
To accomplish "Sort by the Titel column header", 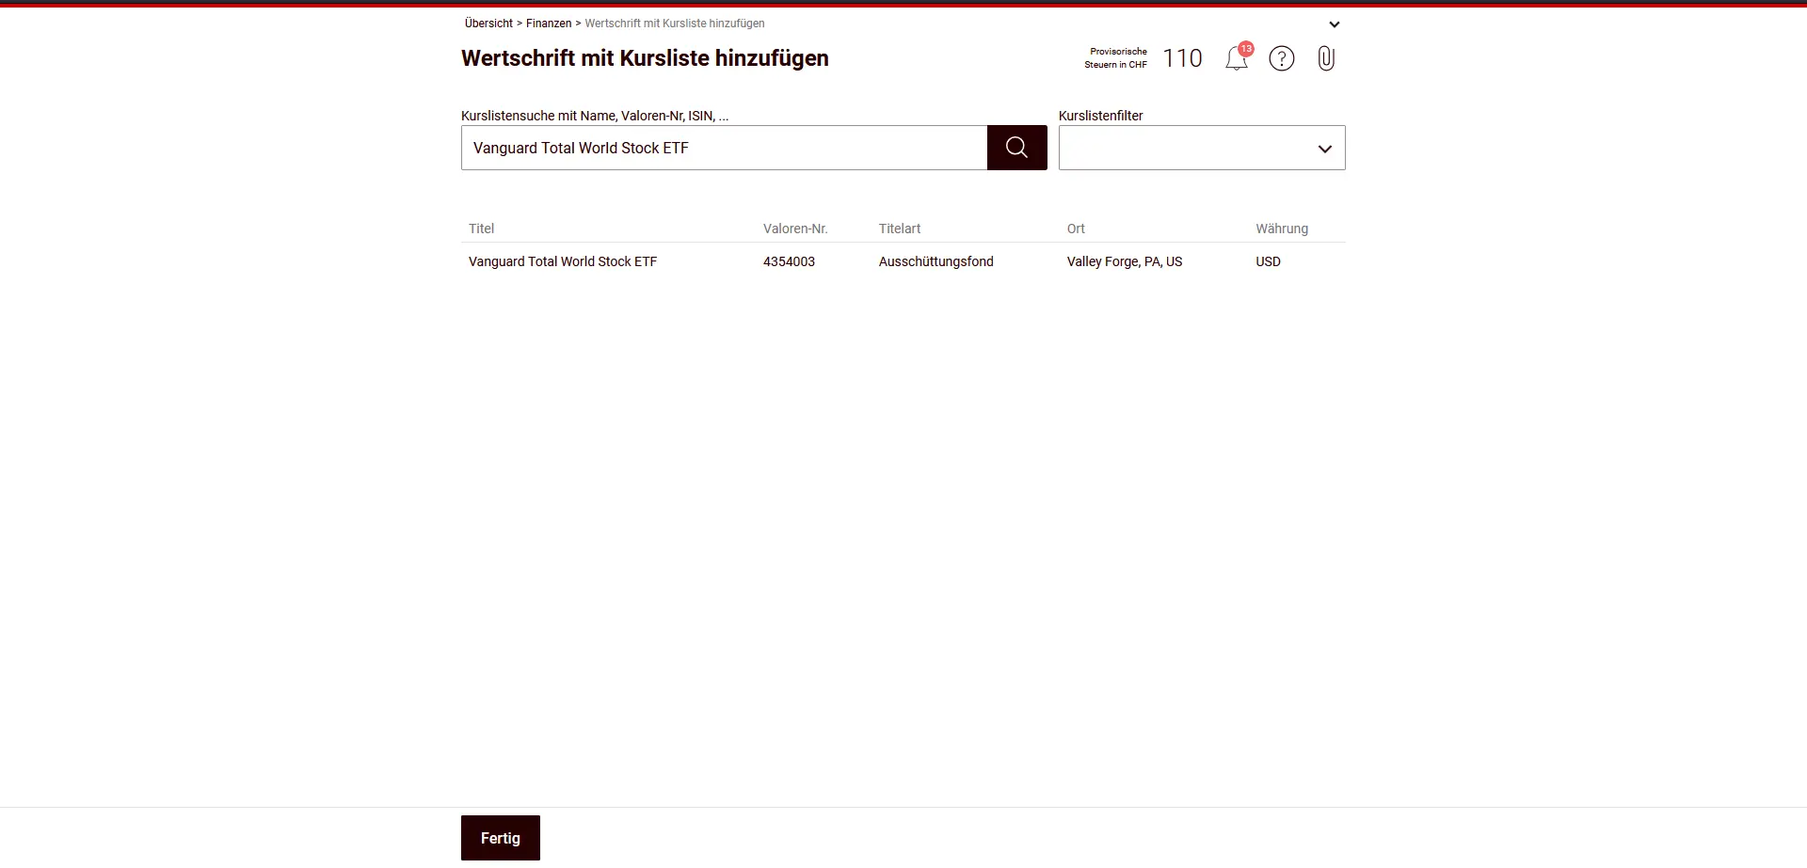I will point(481,229).
